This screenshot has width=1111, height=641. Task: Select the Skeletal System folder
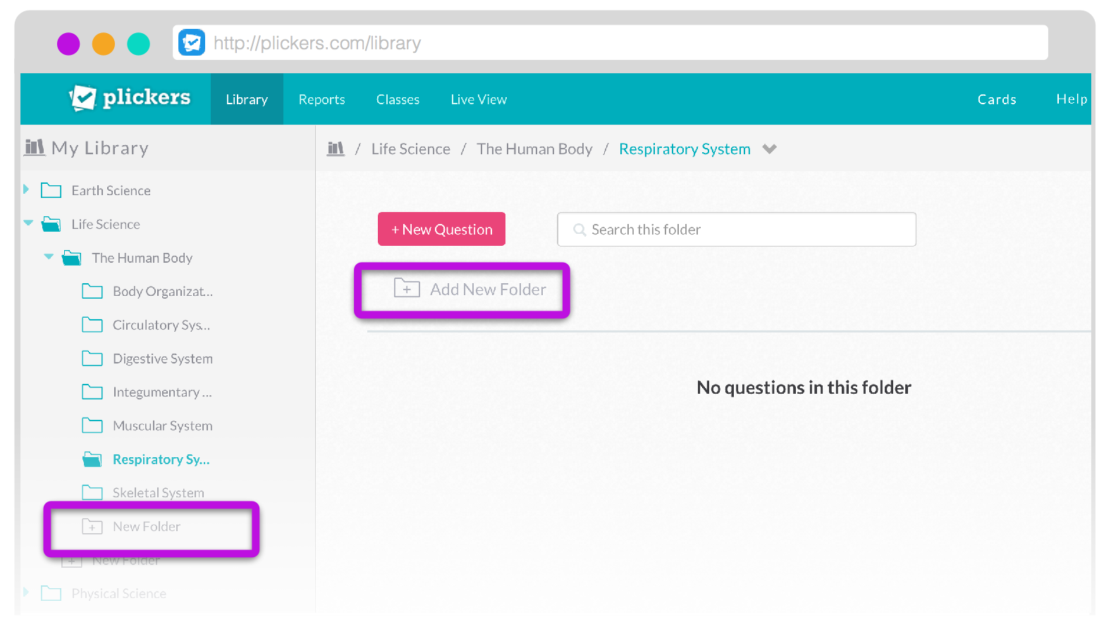(158, 492)
